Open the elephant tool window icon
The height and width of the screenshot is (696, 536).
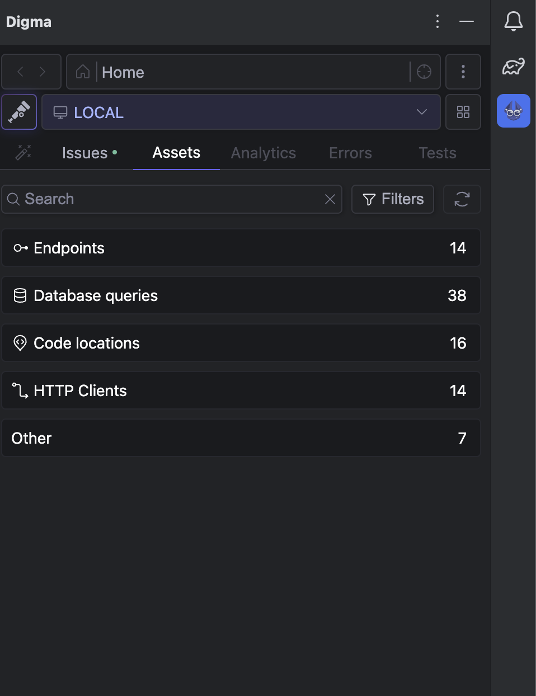point(514,67)
